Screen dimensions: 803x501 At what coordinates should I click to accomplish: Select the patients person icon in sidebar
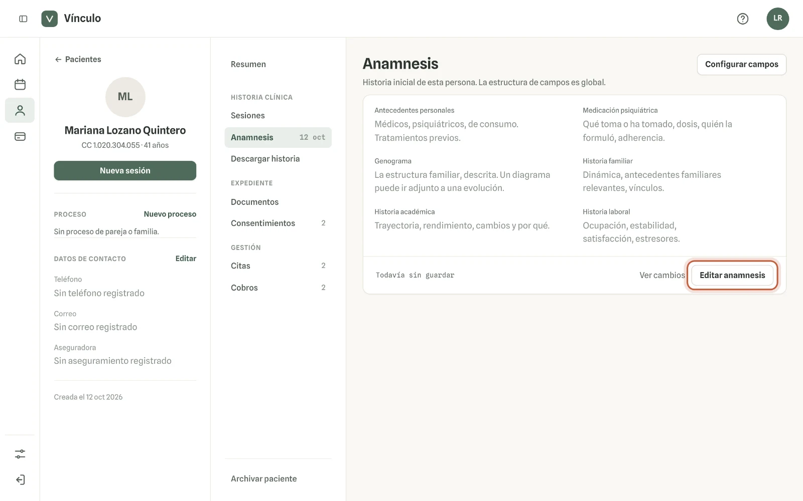20,110
